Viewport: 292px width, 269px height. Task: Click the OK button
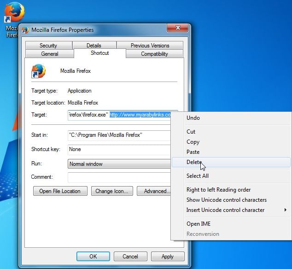[93, 257]
